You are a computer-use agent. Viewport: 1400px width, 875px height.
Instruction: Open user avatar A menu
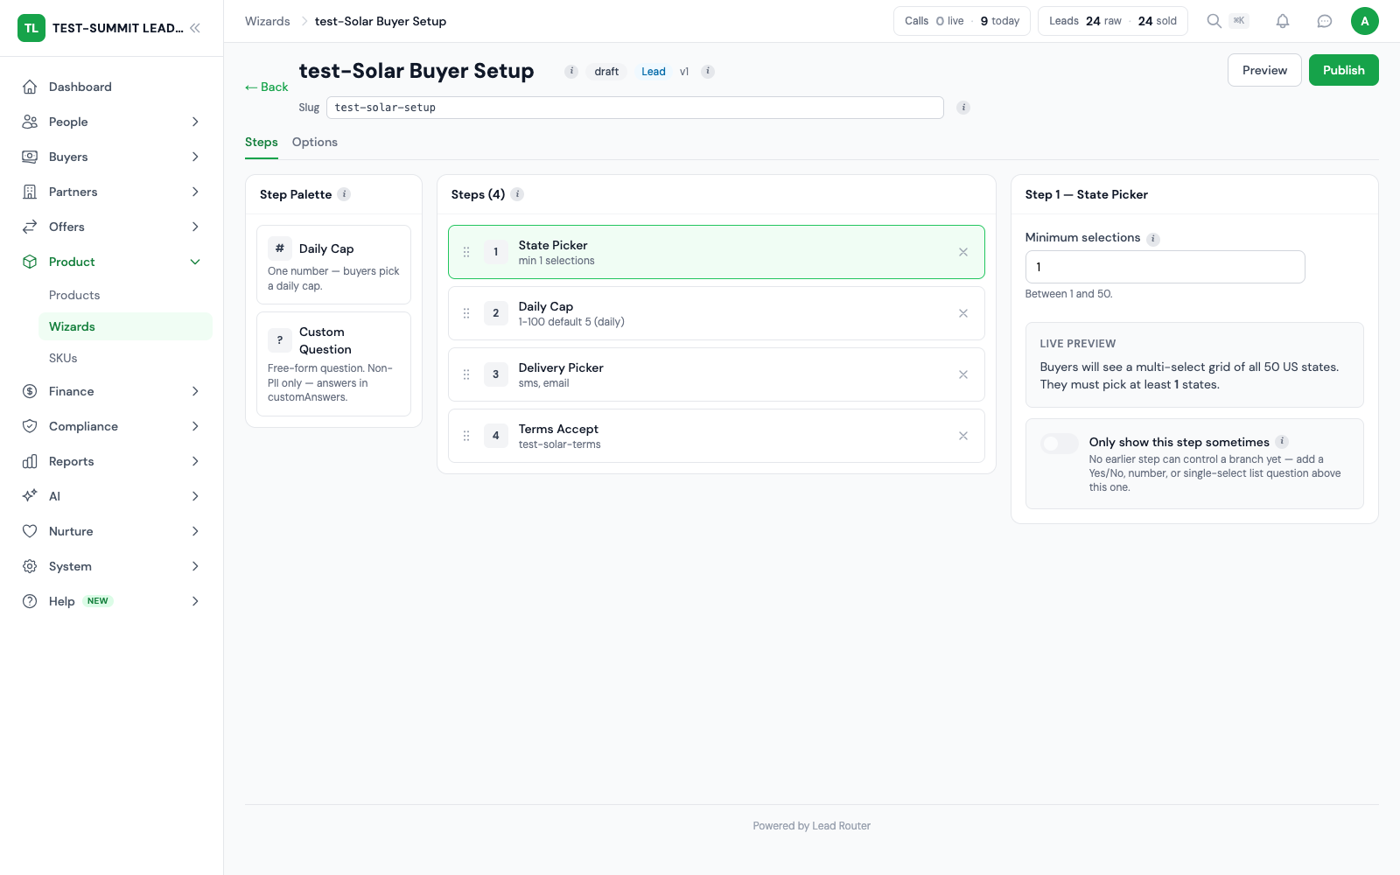[x=1365, y=21]
